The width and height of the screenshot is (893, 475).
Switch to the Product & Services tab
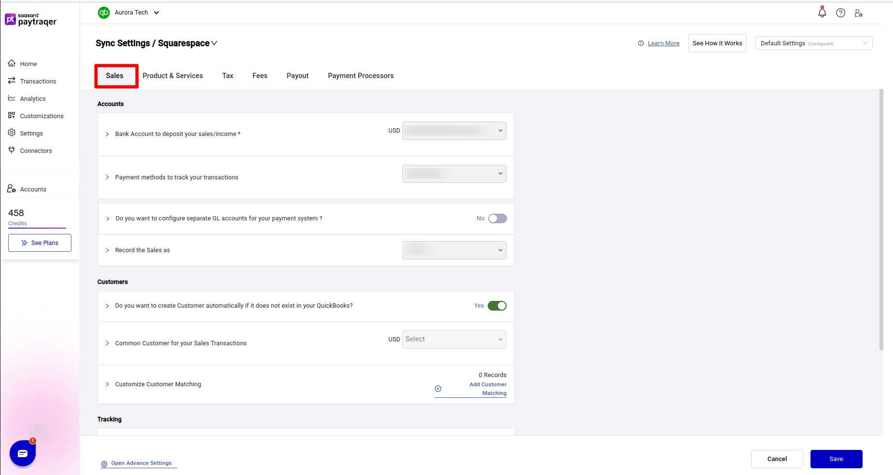click(x=173, y=76)
